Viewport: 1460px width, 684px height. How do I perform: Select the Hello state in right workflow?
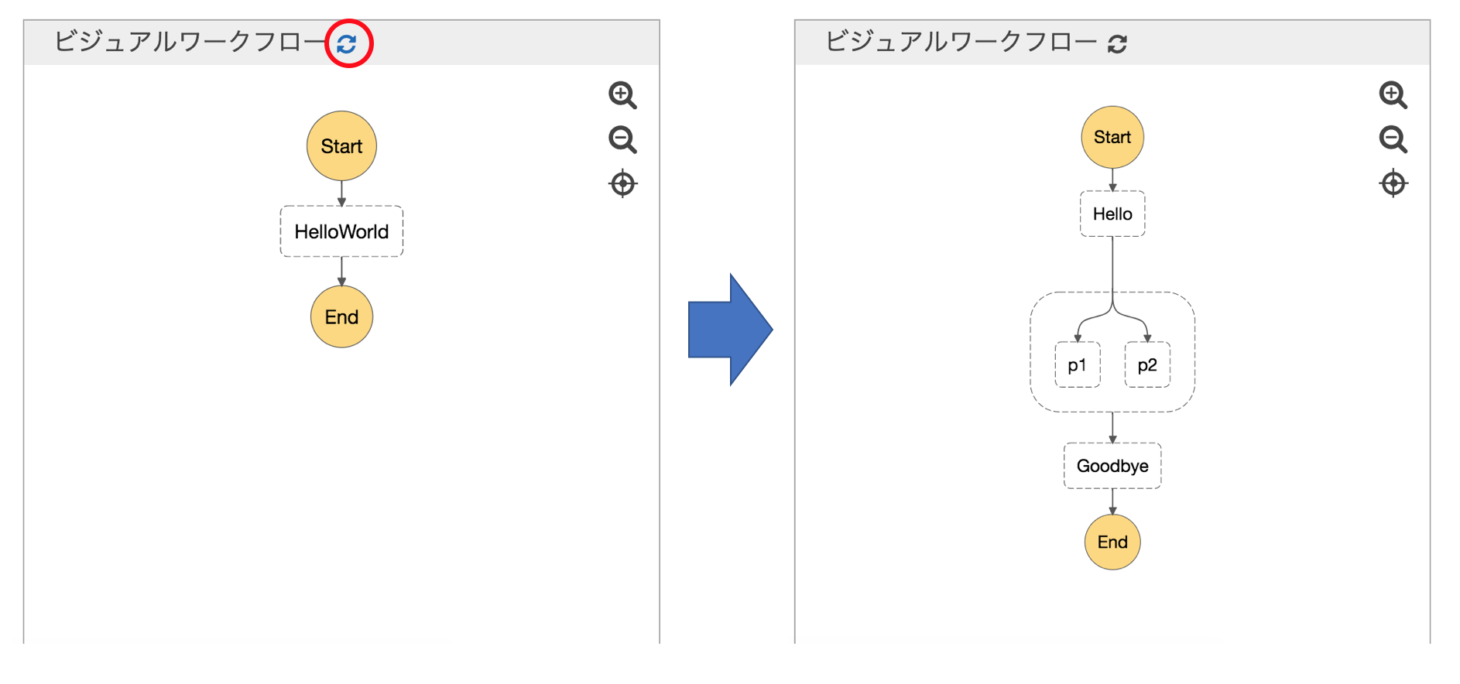pyautogui.click(x=1112, y=214)
